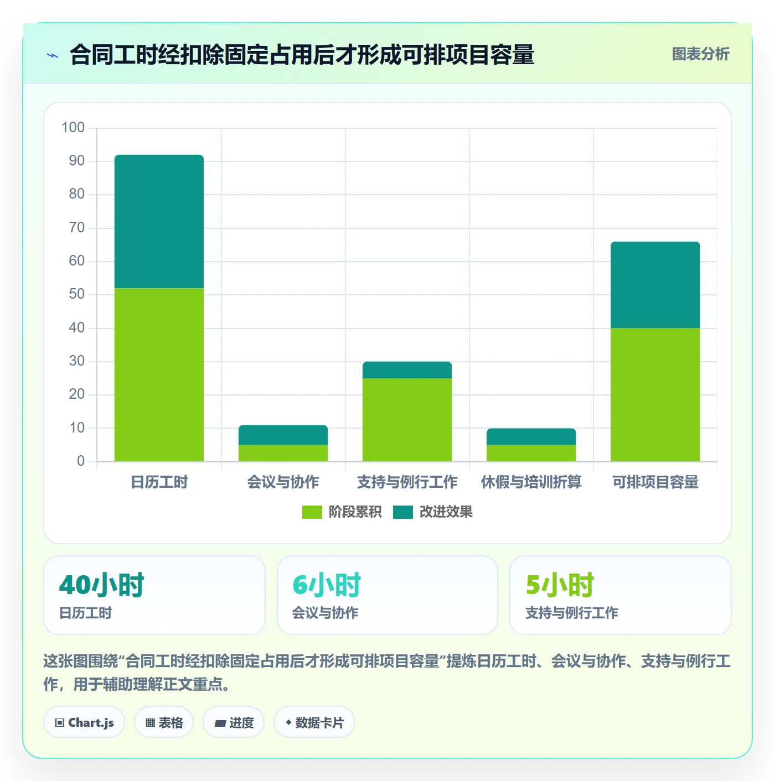This screenshot has width=775, height=781.
Task: Click the green segment of the 日历工时 bar
Action: pos(159,374)
